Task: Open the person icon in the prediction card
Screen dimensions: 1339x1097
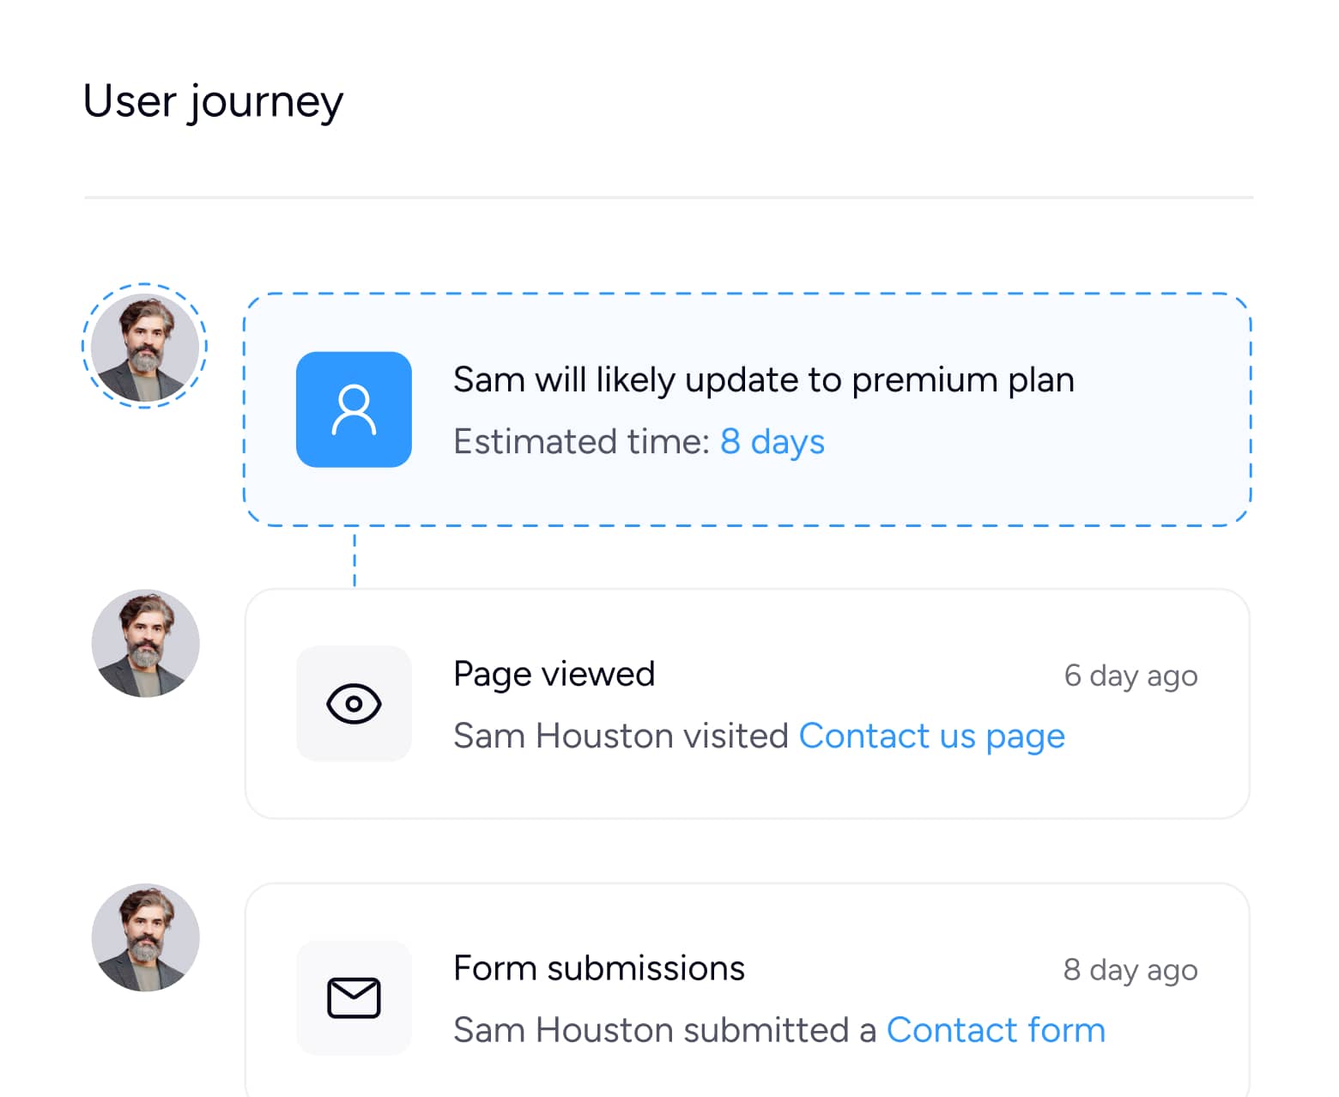Action: coord(354,409)
